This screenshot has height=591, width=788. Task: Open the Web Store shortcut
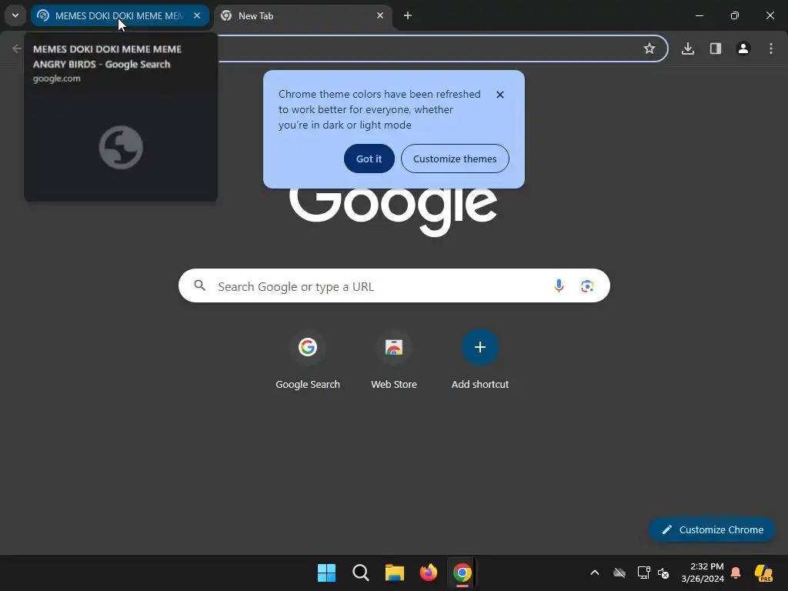[x=394, y=359]
